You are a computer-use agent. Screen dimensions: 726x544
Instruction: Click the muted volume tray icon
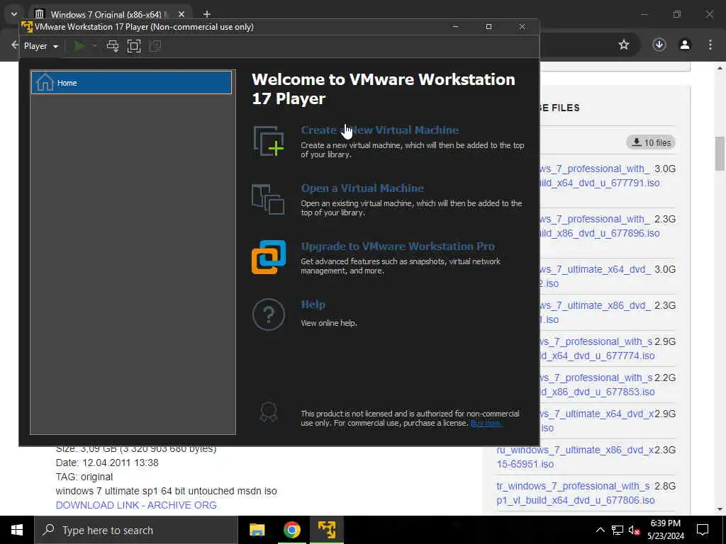(635, 530)
